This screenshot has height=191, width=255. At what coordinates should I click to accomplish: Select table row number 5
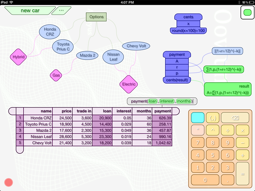(20, 143)
